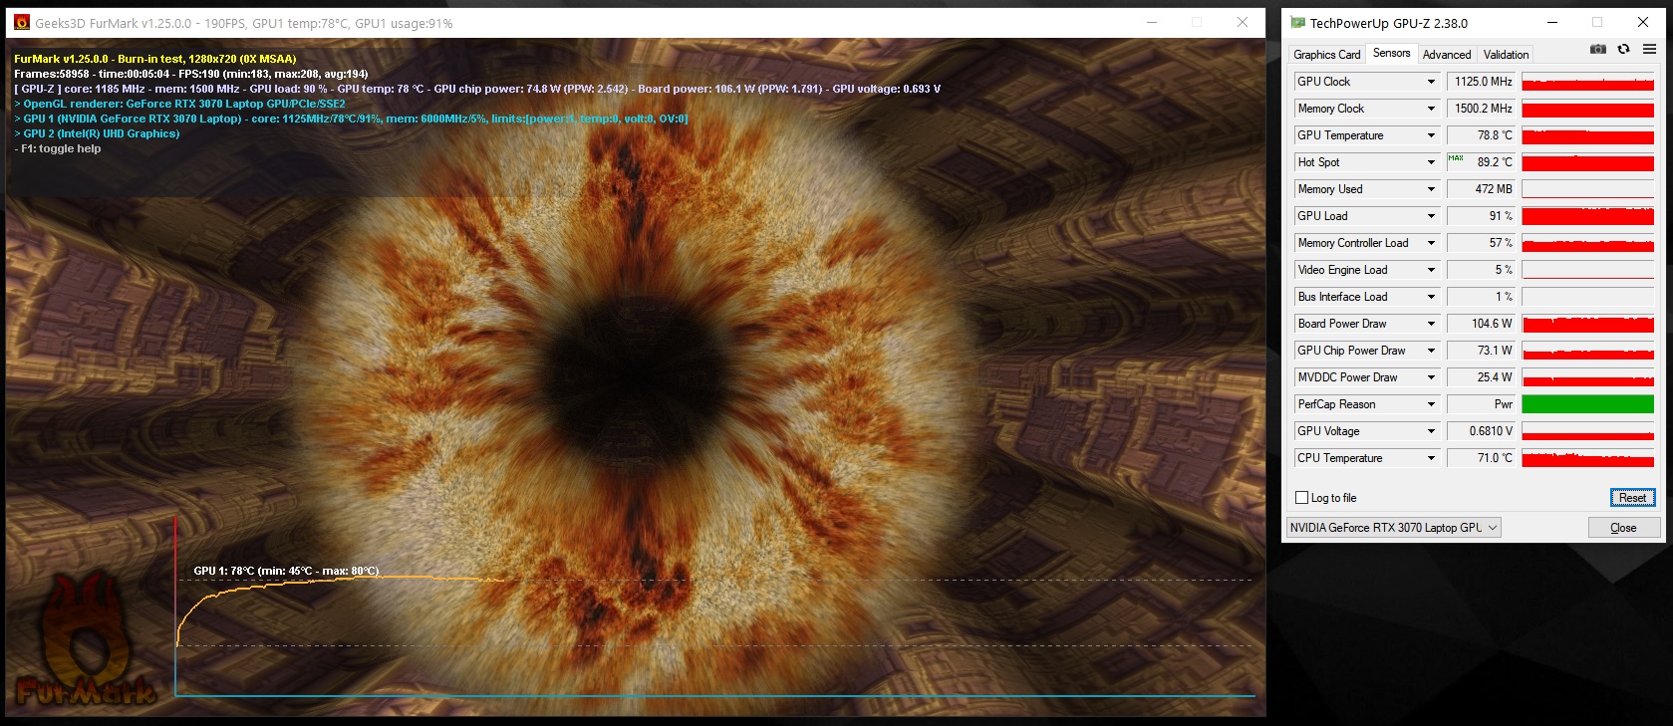Select the Sensors tab
This screenshot has height=726, width=1673.
1391,53
